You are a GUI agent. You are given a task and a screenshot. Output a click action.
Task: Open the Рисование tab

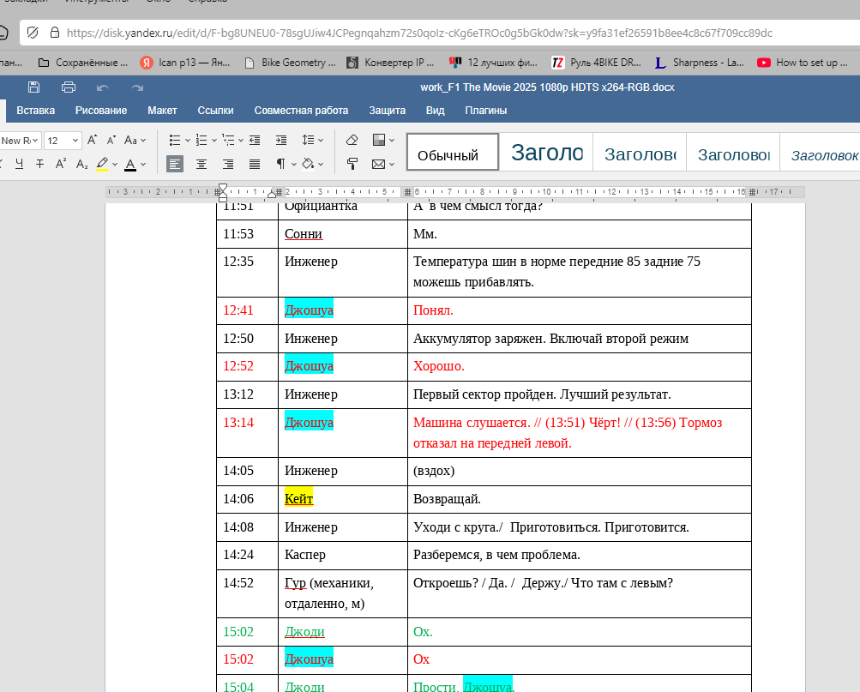101,111
